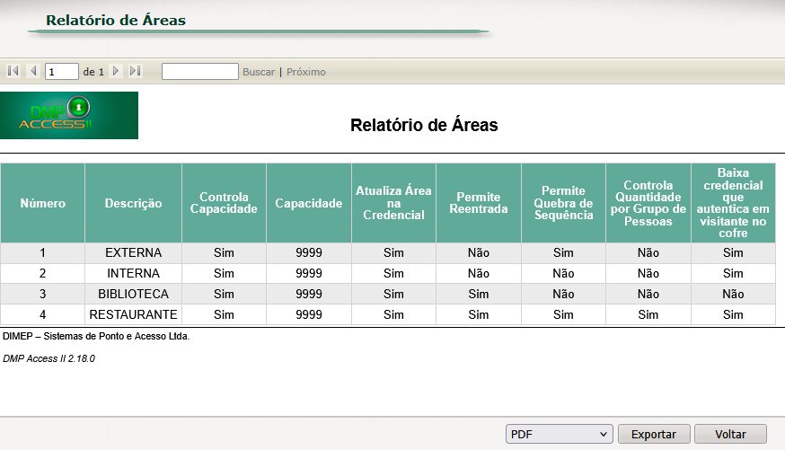
Task: Click the search text box
Action: tap(199, 72)
